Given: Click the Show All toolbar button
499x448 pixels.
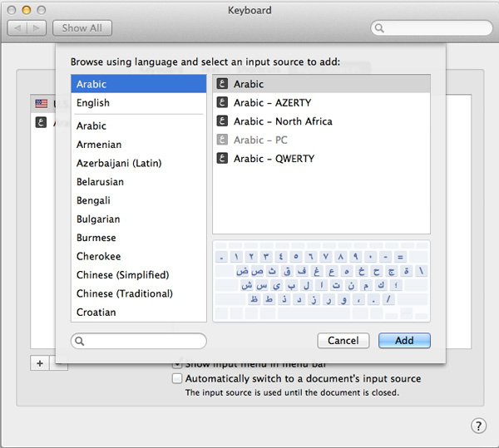Looking at the screenshot, I should click(82, 27).
